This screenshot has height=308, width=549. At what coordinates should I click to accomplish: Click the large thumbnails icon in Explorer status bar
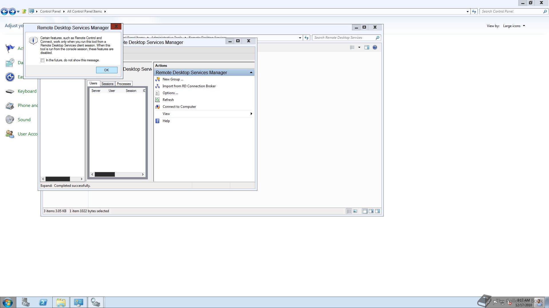355,211
